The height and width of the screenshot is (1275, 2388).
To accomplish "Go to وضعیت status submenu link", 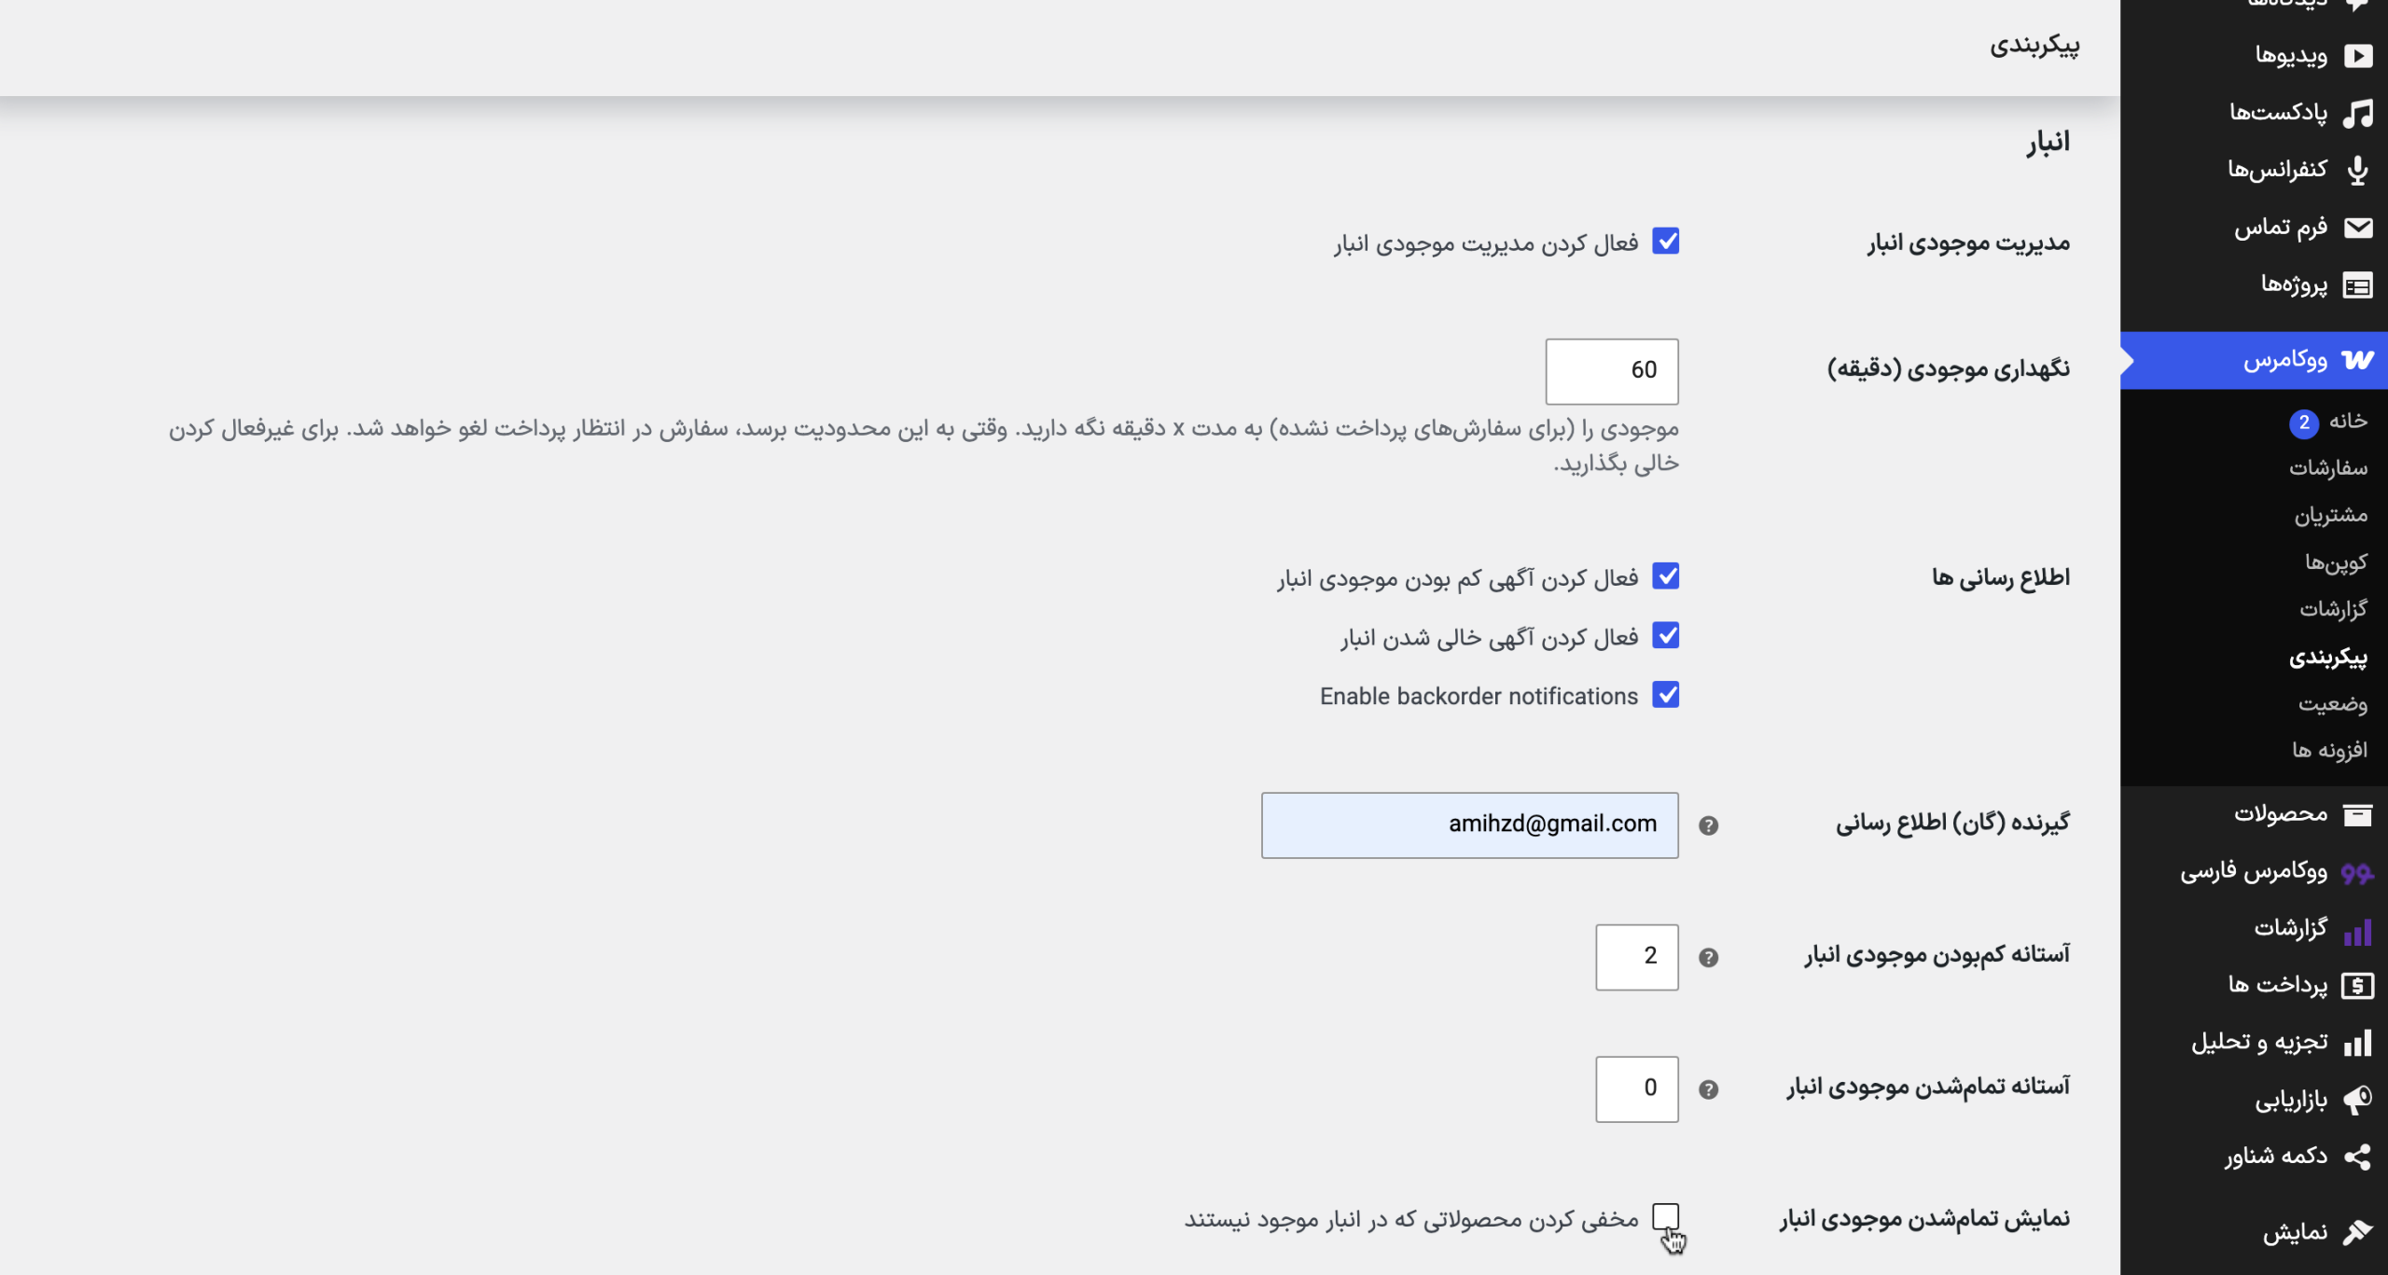I will (x=2332, y=703).
